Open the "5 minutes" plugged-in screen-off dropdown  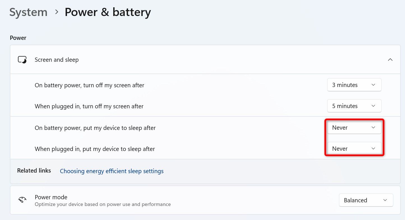(x=354, y=106)
